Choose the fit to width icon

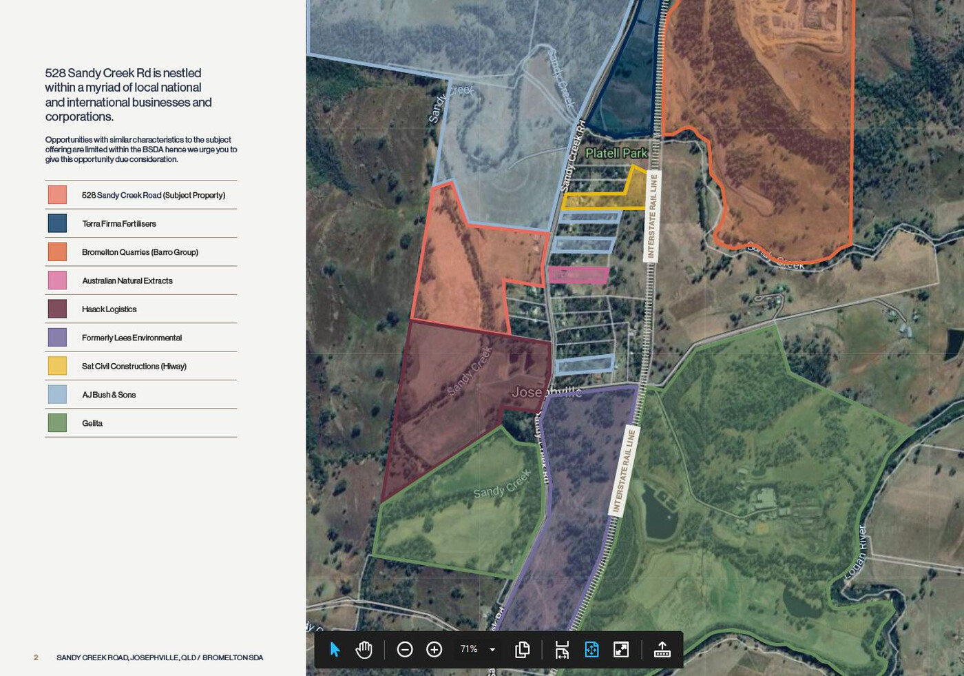click(562, 649)
